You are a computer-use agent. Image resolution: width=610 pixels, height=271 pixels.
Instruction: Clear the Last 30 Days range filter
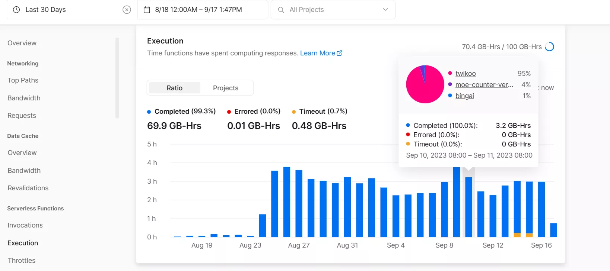coord(127,10)
